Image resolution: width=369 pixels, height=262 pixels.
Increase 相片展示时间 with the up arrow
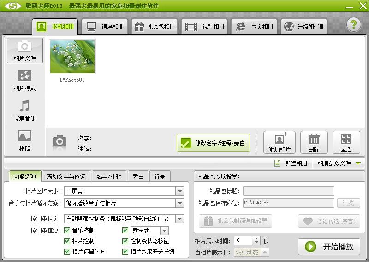[256, 238]
